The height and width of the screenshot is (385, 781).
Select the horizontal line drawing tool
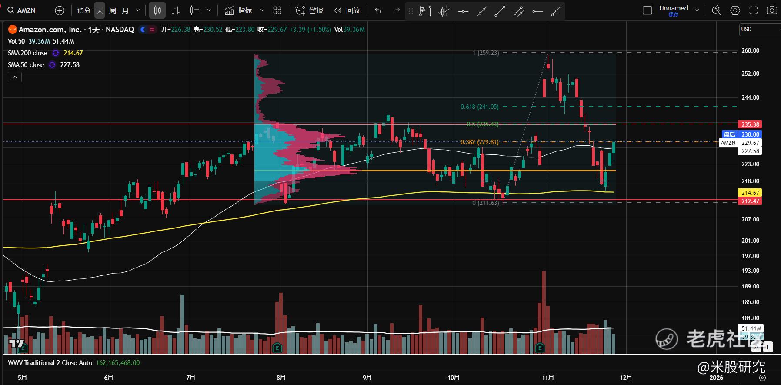coord(463,11)
